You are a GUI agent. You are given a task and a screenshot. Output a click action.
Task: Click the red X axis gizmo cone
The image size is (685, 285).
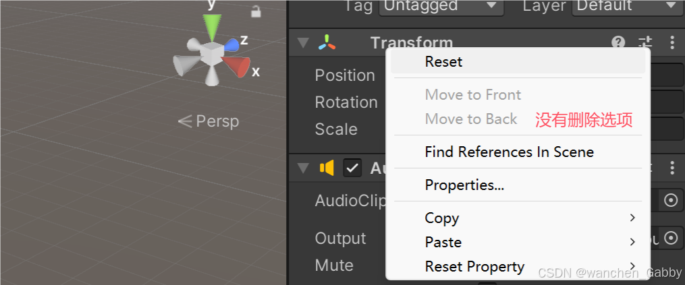tap(236, 67)
